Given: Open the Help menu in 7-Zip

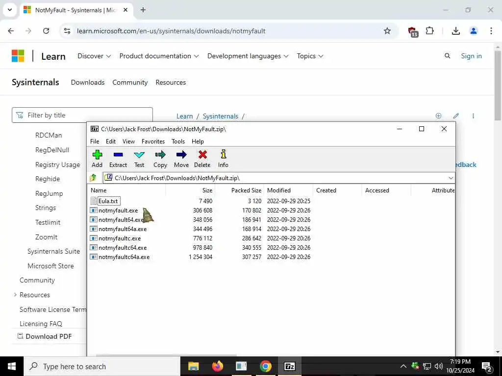Looking at the screenshot, I should coord(198,141).
